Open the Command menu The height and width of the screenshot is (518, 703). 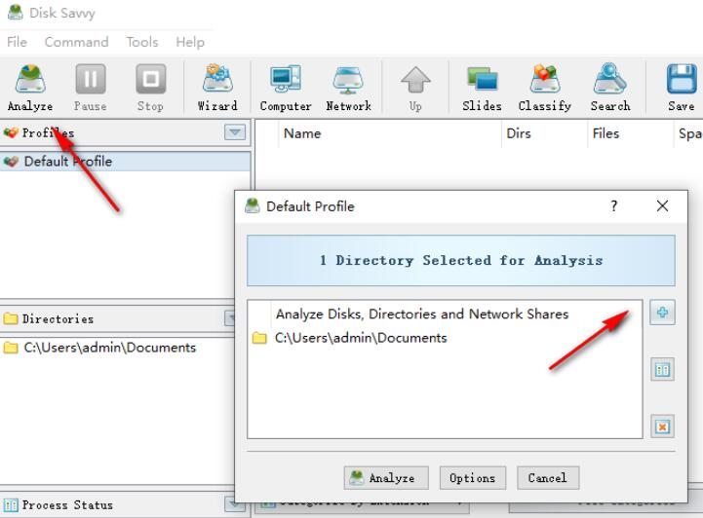click(x=76, y=42)
